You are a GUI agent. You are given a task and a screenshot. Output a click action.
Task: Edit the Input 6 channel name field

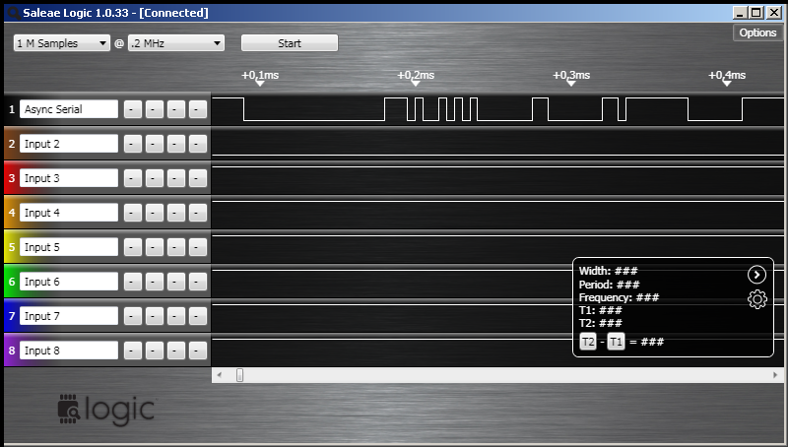[69, 282]
